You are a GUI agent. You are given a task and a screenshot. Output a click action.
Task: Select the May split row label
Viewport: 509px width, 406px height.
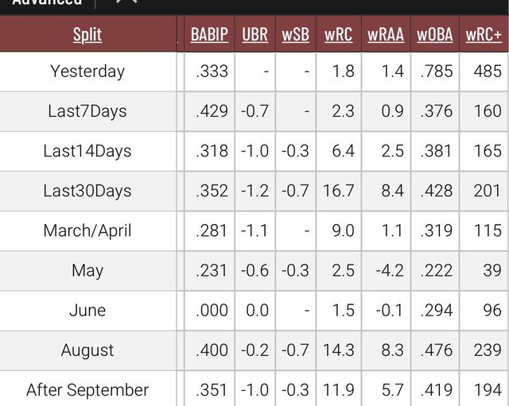87,271
